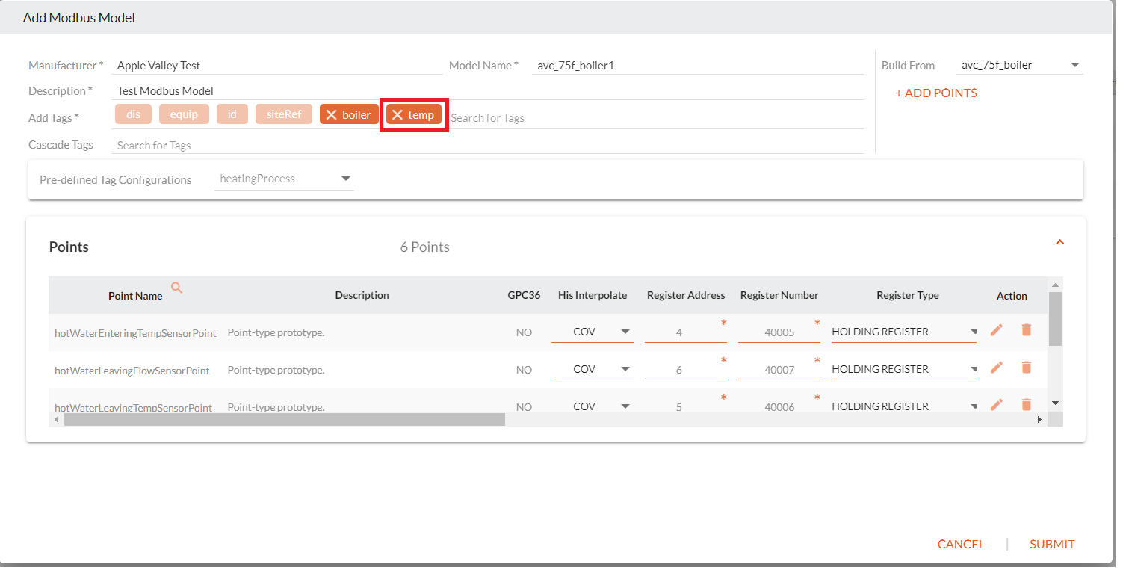Click hotWaterLeavingFlowSensorPoint point name

point(132,371)
